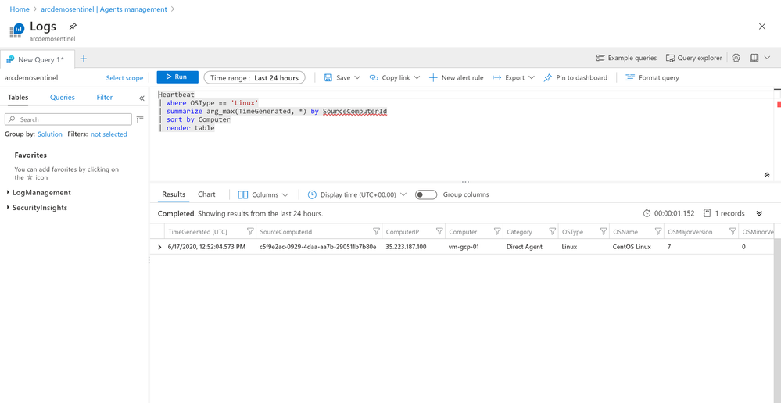Expand the Save dropdown arrow
The width and height of the screenshot is (781, 403).
[357, 77]
